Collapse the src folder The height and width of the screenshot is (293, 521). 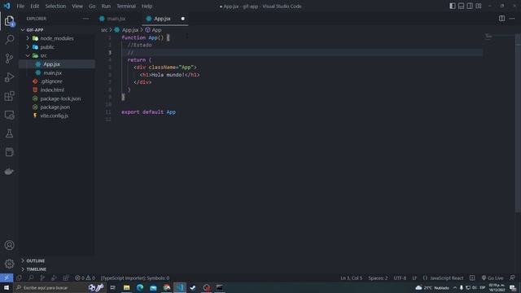pyautogui.click(x=57, y=55)
